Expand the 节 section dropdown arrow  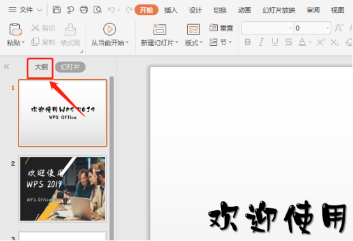point(230,42)
